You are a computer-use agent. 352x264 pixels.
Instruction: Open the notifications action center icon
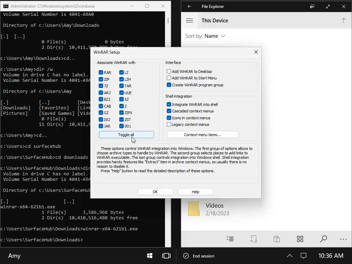[304, 256]
